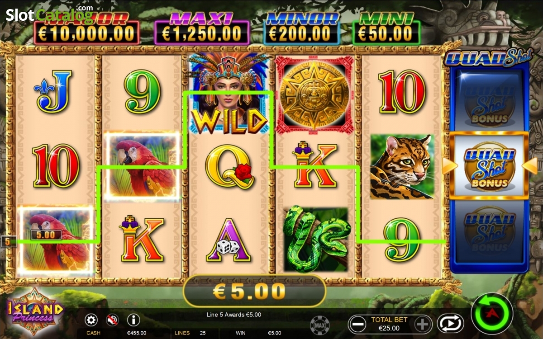Toggle the muted sound icon

[112, 320]
